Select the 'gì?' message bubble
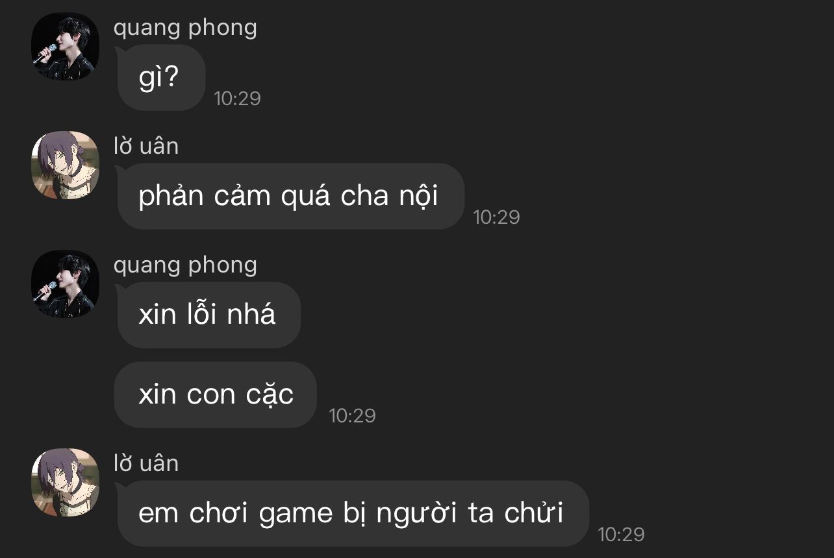Viewport: 834px width, 558px height. click(x=160, y=78)
